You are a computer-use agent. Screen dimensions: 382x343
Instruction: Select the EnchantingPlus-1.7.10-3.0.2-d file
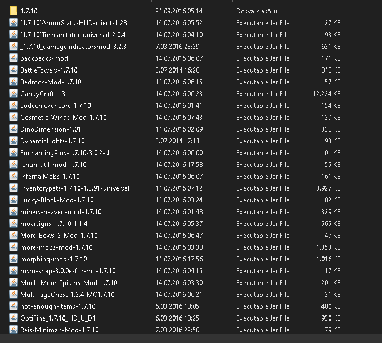[64, 152]
